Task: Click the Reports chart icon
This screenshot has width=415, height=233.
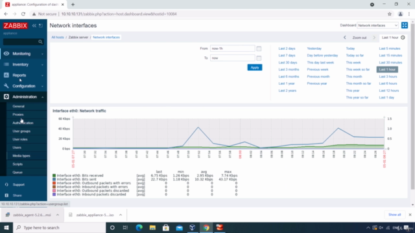Action: [x=6, y=75]
